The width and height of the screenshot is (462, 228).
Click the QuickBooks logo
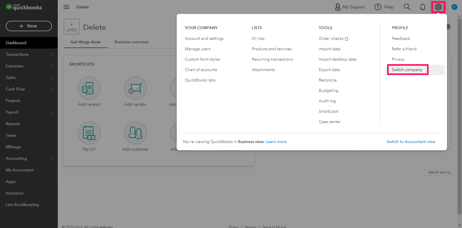[x=24, y=7]
